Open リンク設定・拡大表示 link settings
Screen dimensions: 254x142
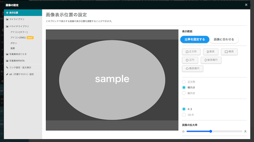coord(20,67)
